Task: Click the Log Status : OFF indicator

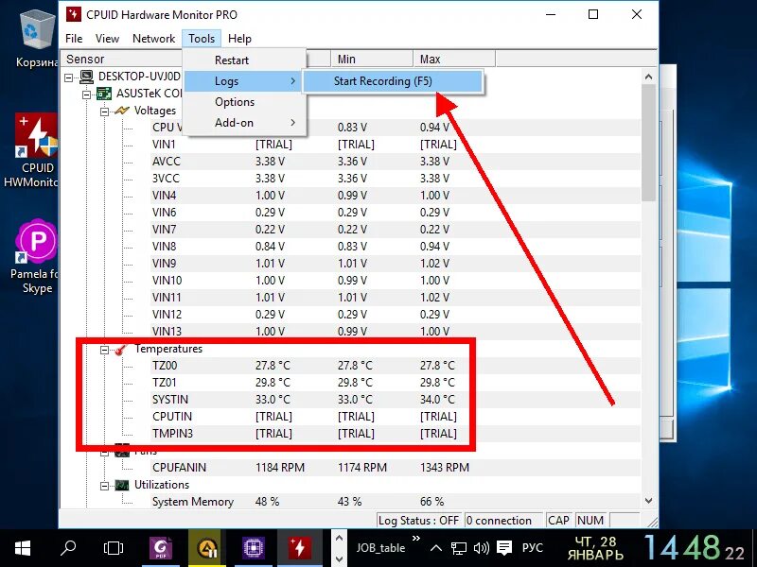Action: click(x=418, y=521)
